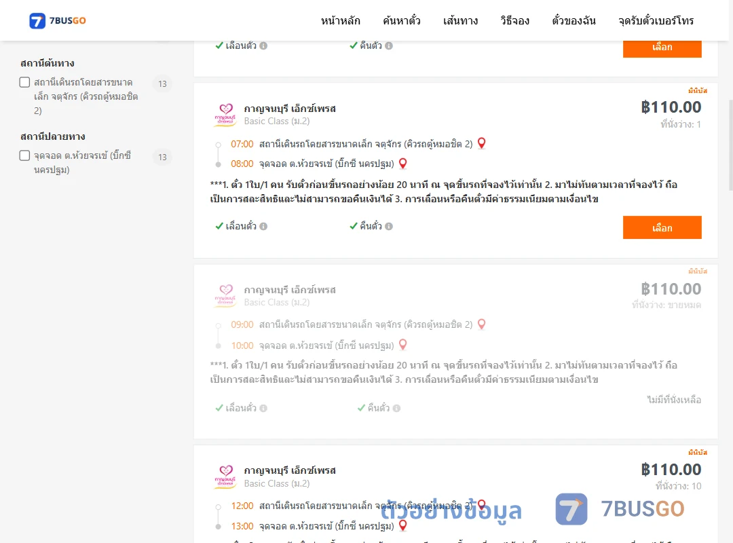Screen dimensions: 733x543
Task: Click the สถานีต้นทาง filter heading
Action: [48, 63]
